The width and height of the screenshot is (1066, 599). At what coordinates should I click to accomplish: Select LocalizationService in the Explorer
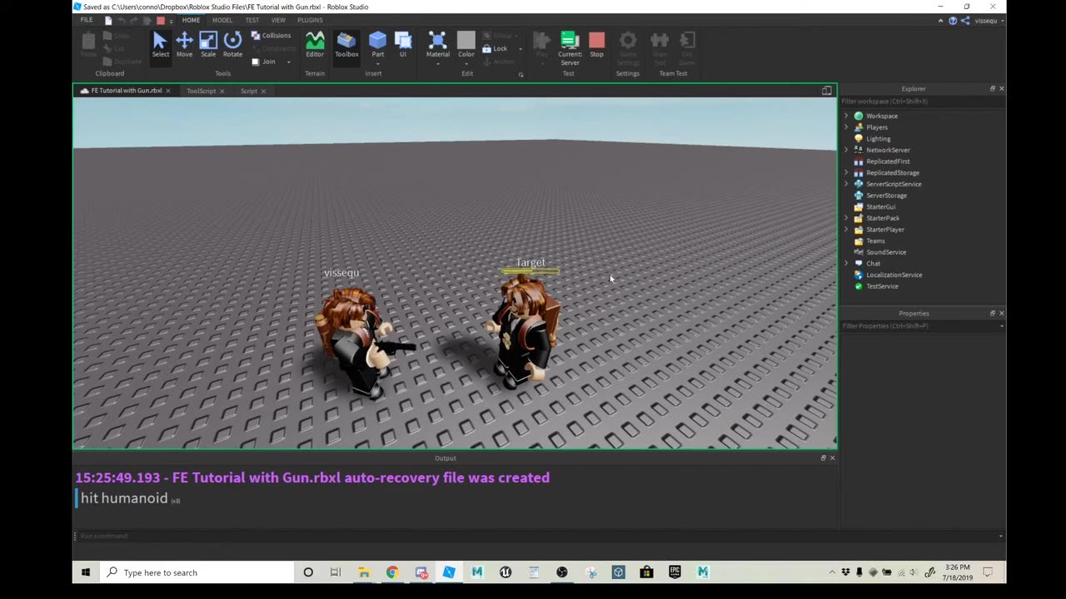tap(894, 275)
